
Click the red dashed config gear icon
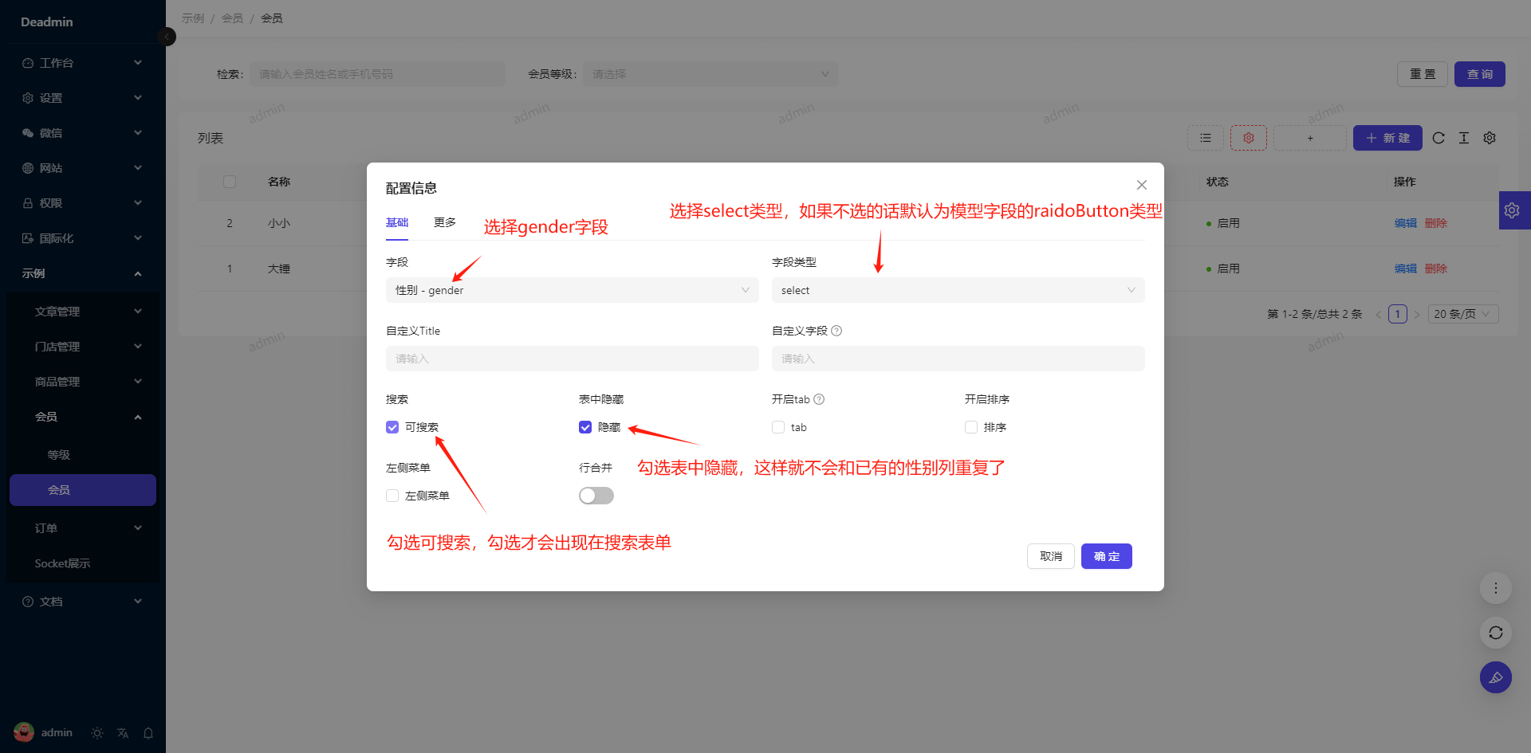1248,138
